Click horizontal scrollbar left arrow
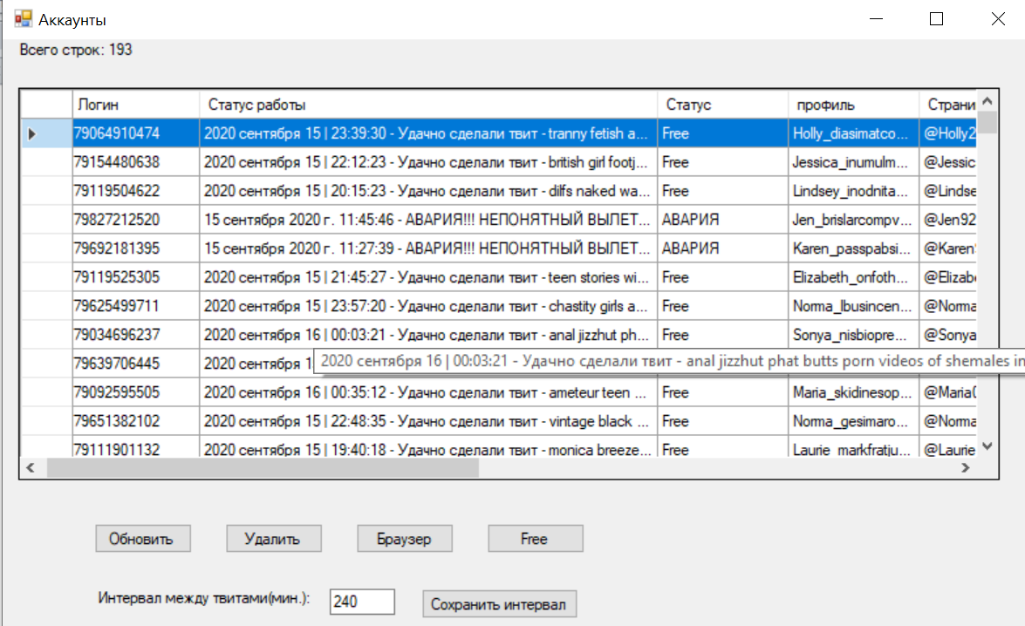This screenshot has width=1025, height=626. tap(30, 468)
